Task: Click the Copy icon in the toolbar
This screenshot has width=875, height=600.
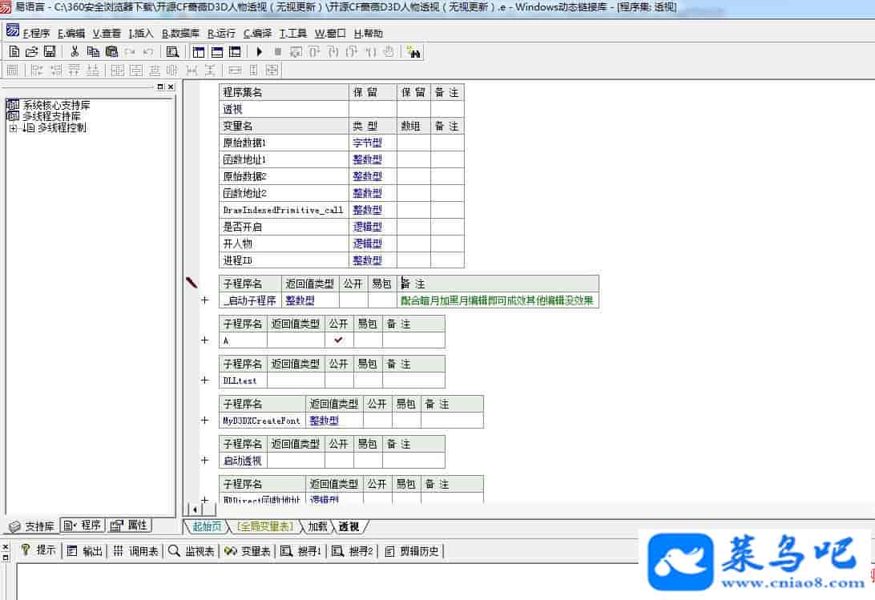Action: 93,51
